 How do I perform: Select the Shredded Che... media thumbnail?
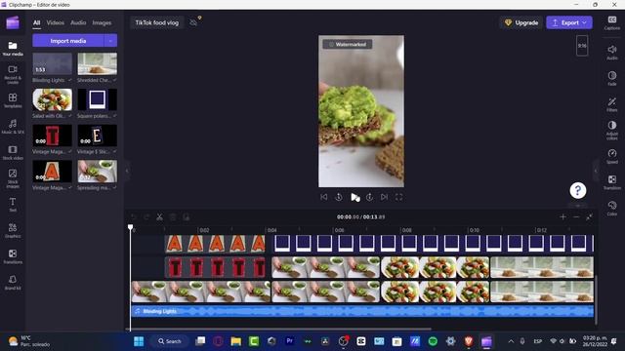tap(98, 63)
